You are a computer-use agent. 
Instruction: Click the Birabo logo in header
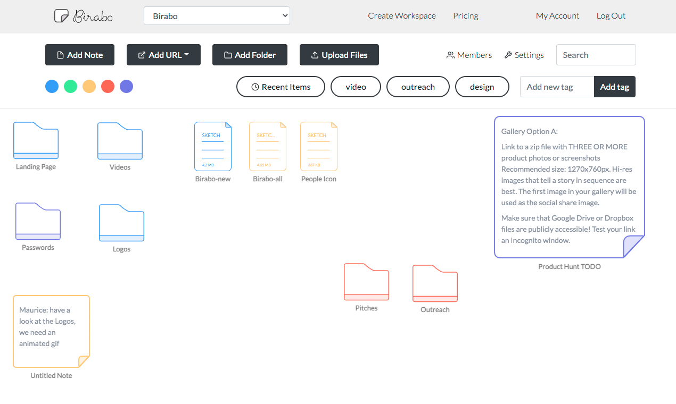[x=84, y=16]
